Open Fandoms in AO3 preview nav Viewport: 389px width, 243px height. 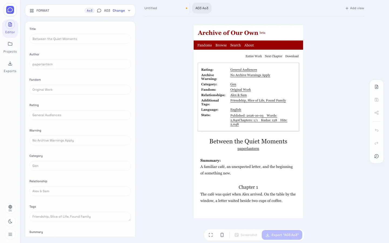[204, 45]
